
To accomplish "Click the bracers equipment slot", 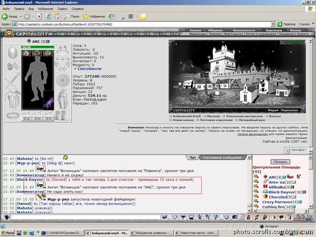I will [x=13, y=66].
